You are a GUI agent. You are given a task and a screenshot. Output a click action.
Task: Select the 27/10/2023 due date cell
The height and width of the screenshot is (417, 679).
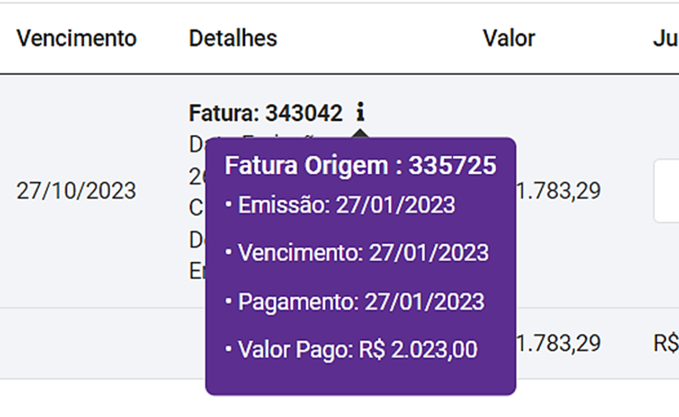click(x=76, y=191)
